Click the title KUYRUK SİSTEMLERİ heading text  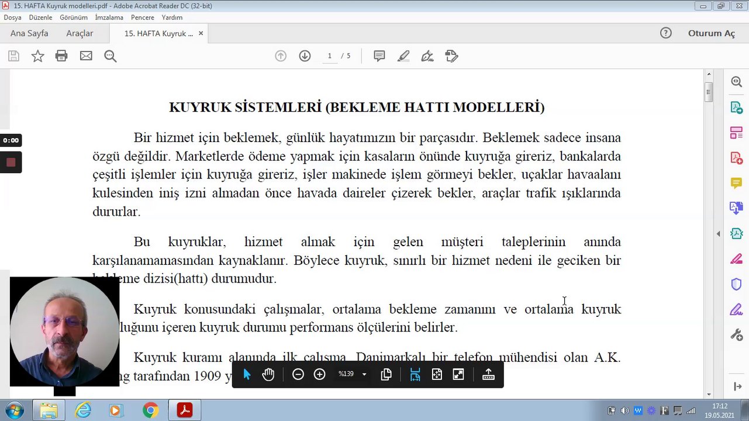click(357, 108)
